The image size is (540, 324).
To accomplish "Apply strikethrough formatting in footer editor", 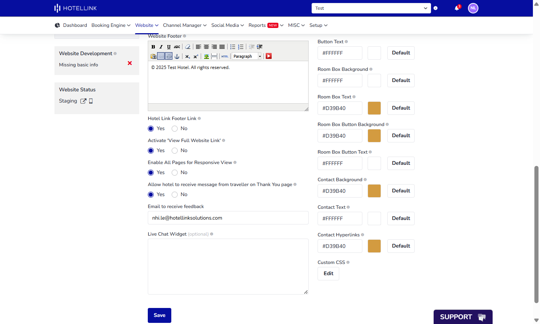I will tap(177, 47).
